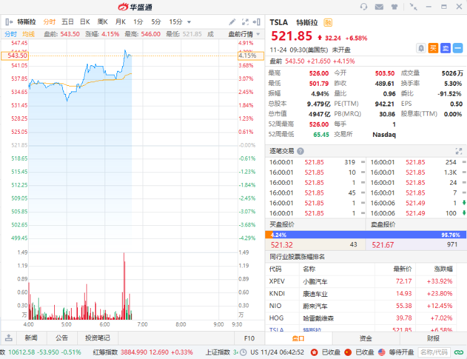Click the China market flag icon

(x=348, y=352)
